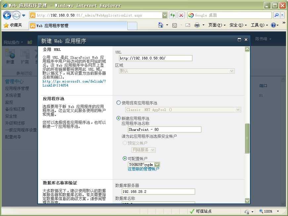Click the dialog scroll down arrow
This screenshot has width=288, height=216.
[x=247, y=200]
